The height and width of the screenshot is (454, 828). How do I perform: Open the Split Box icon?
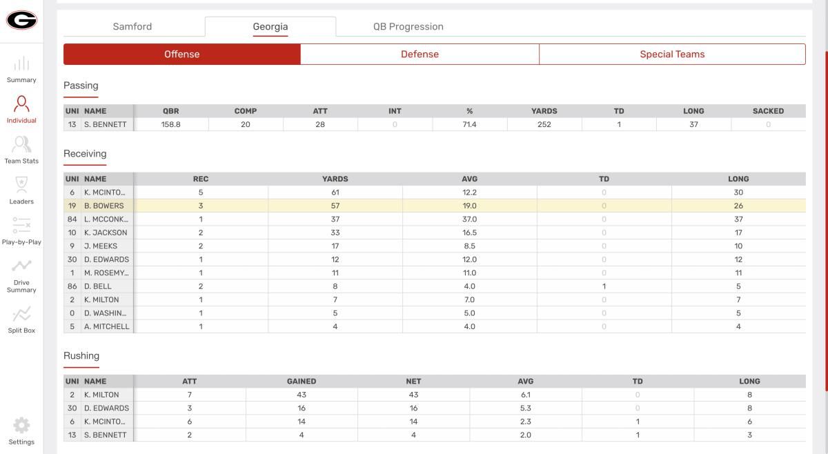tap(21, 315)
